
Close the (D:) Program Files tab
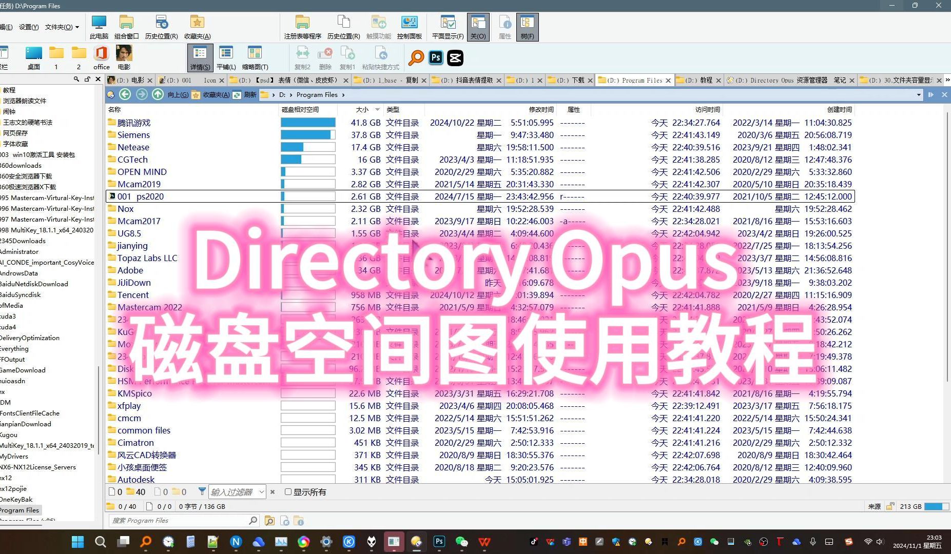tap(668, 81)
